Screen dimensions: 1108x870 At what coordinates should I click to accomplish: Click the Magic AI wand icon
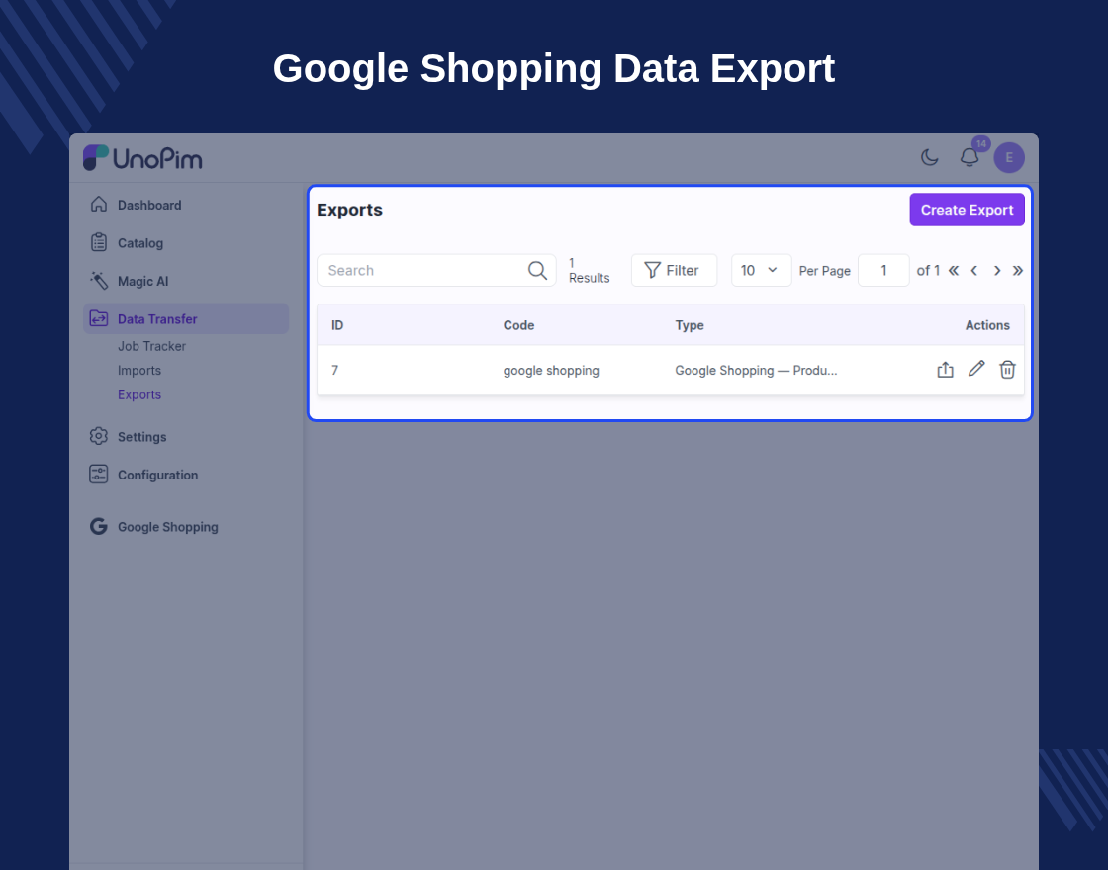pos(99,281)
